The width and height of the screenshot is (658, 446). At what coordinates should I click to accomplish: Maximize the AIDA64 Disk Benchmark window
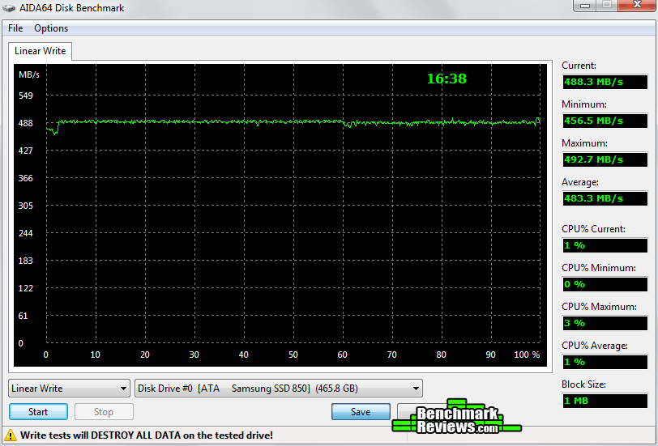point(607,5)
